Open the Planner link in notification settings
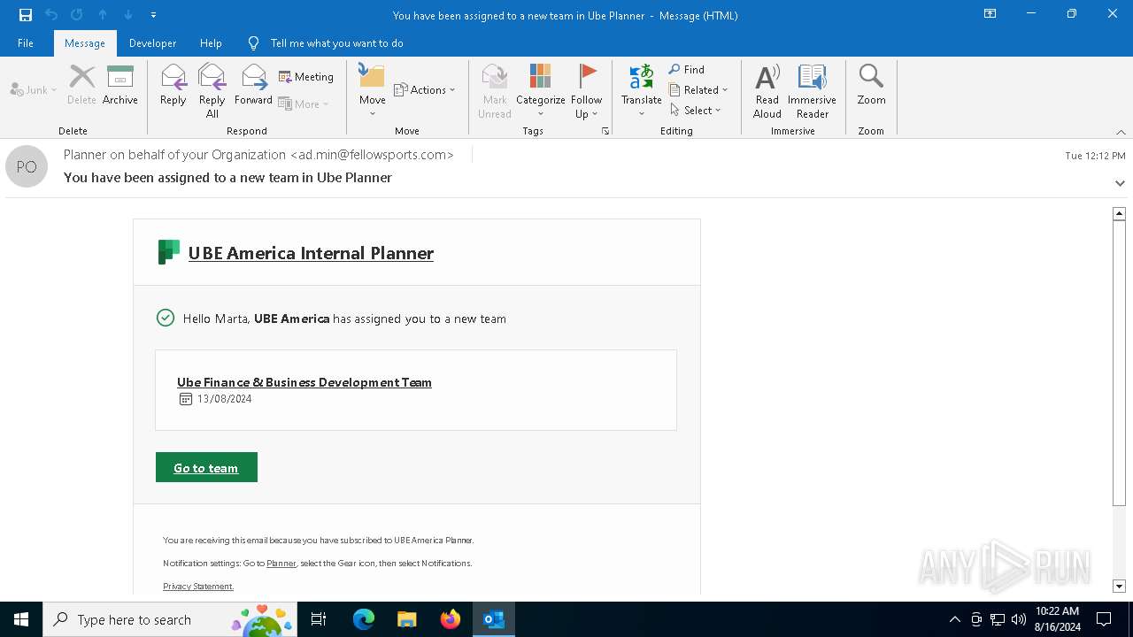This screenshot has width=1133, height=637. 281,564
